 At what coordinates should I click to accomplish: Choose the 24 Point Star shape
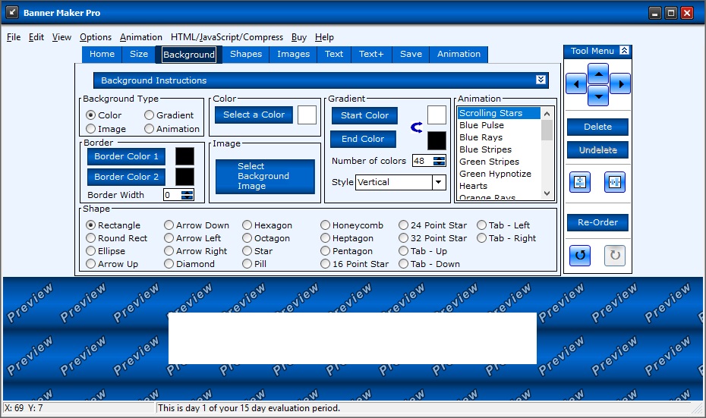pos(433,225)
